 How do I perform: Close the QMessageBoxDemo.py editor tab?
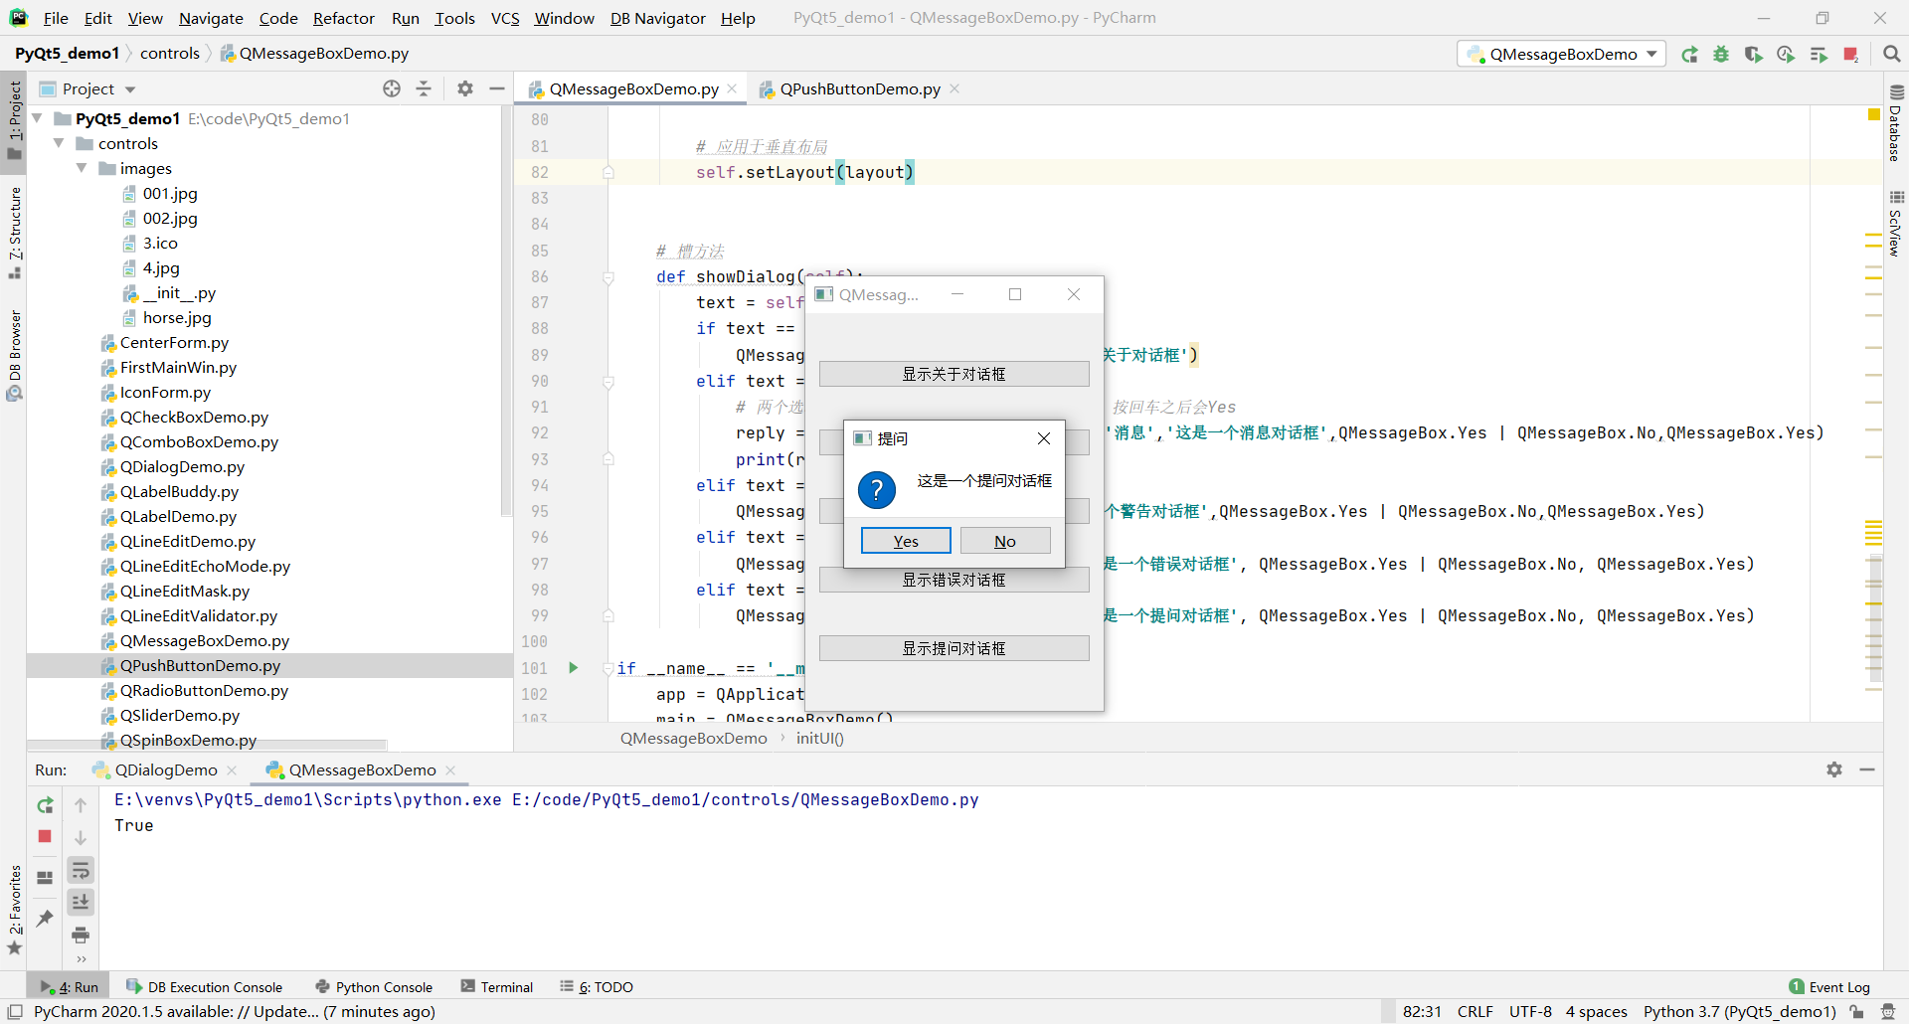click(x=733, y=88)
